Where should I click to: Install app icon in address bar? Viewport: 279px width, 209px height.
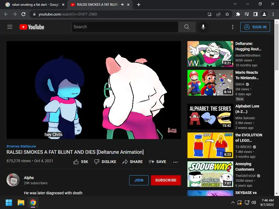pos(210,14)
